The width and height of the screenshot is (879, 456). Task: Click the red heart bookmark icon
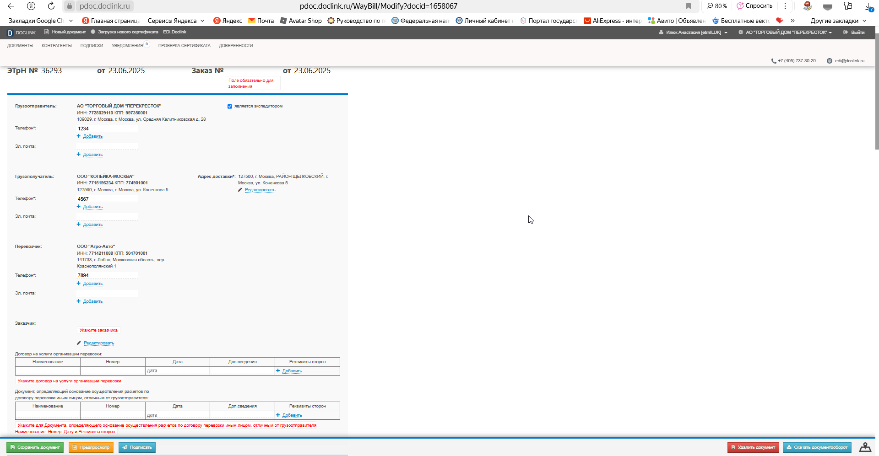click(780, 21)
